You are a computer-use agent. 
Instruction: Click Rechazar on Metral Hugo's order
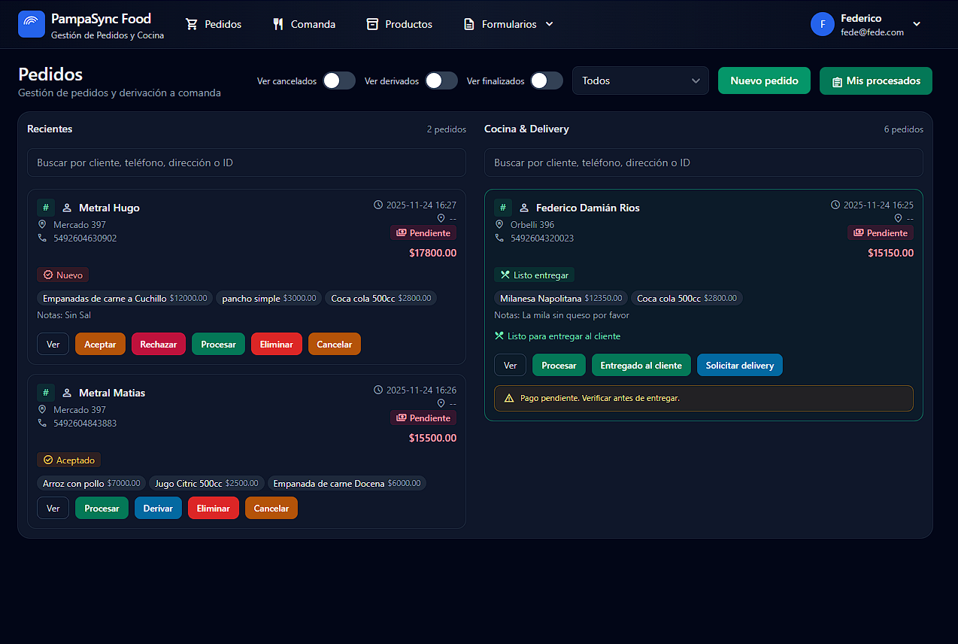(158, 345)
